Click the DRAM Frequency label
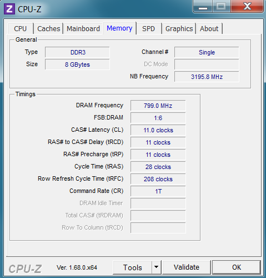Viewport: 266px width, 278px height. tap(99, 105)
